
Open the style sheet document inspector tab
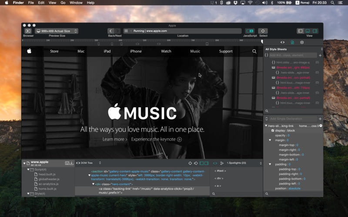coord(292,42)
